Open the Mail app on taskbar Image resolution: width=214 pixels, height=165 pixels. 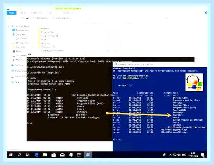tap(62, 155)
